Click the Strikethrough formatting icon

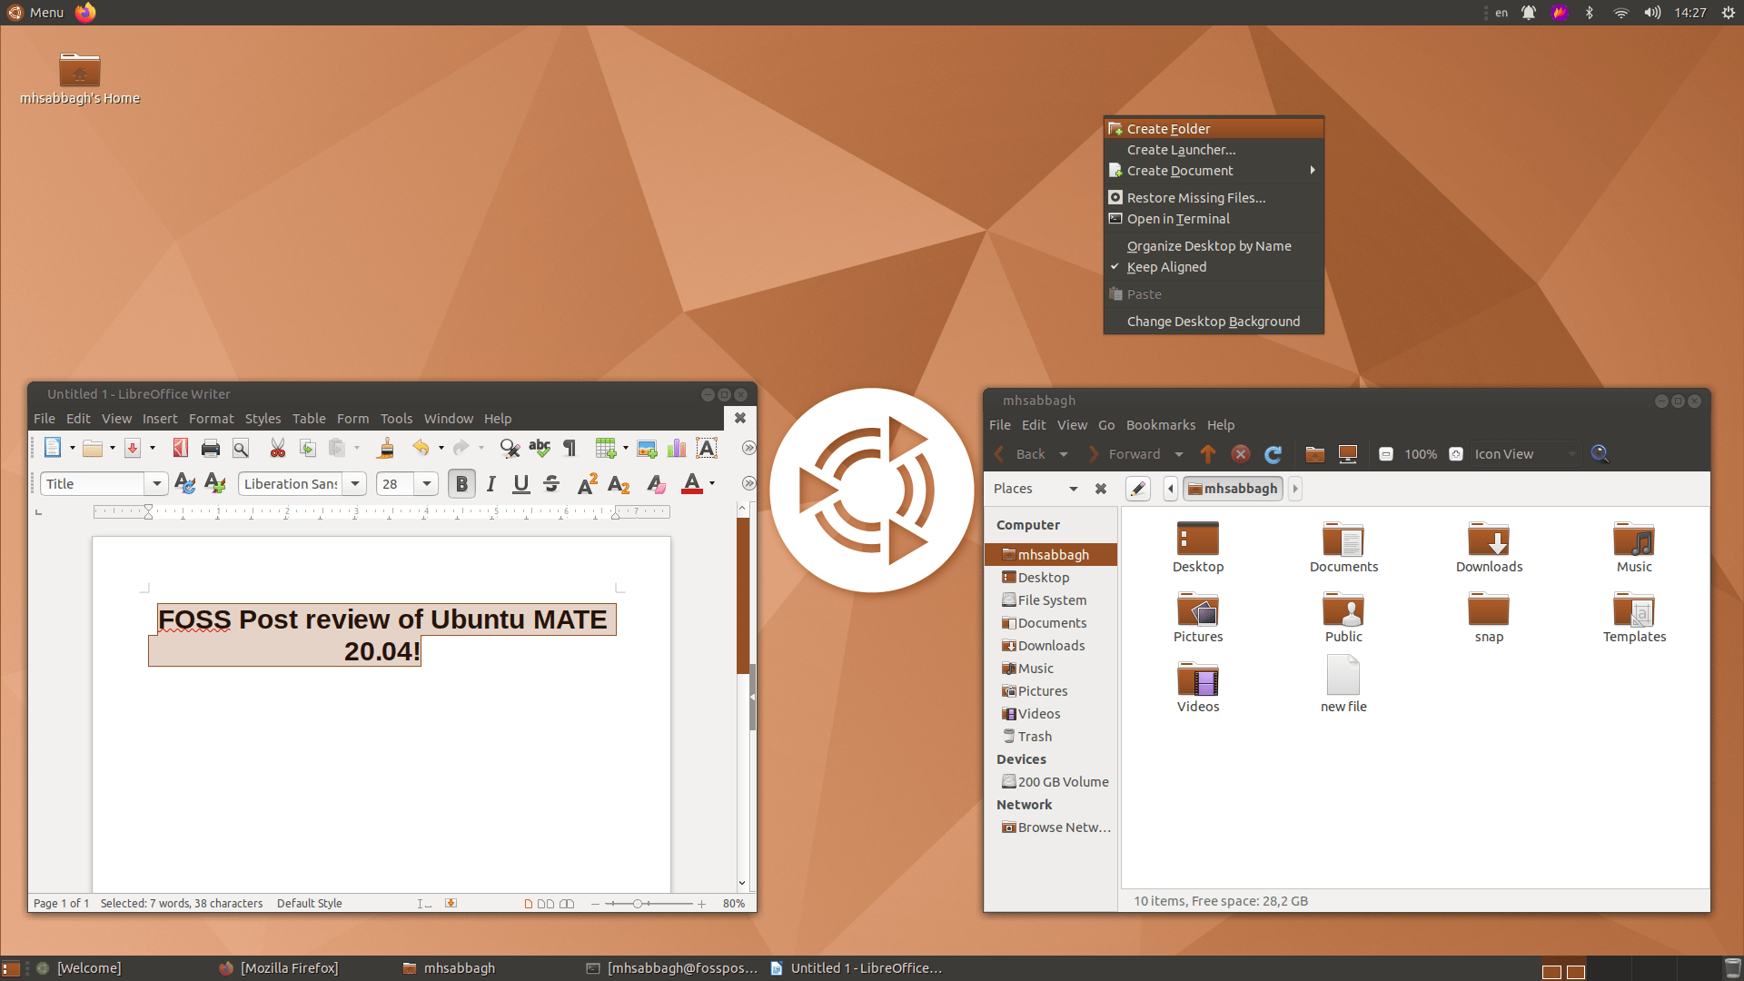click(551, 484)
